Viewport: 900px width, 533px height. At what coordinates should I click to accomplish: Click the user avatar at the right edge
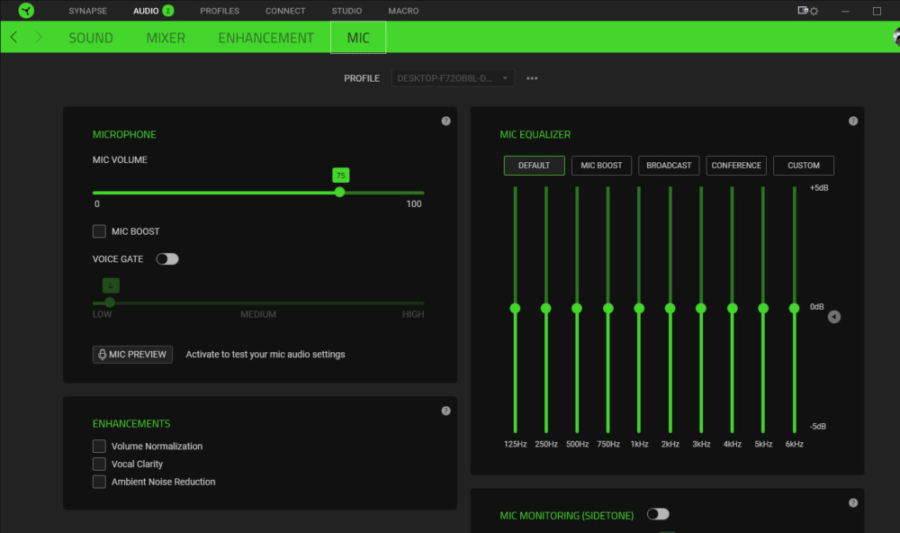point(896,37)
